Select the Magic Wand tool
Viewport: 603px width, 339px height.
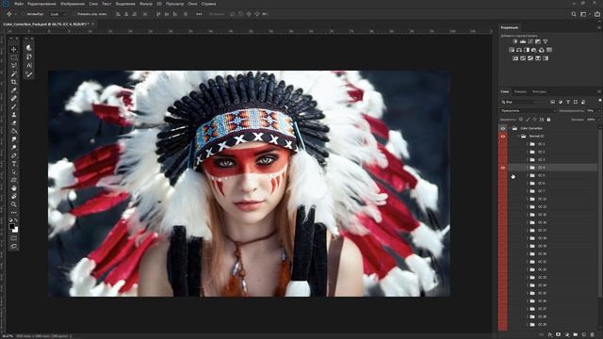coord(14,73)
